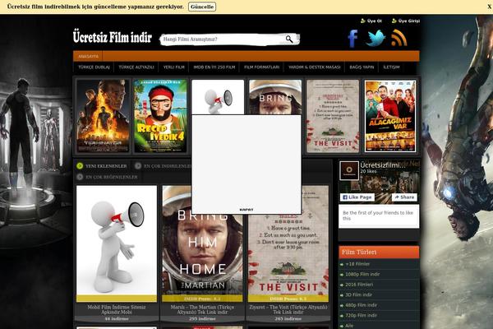Open the Facebook social icon

pos(353,39)
